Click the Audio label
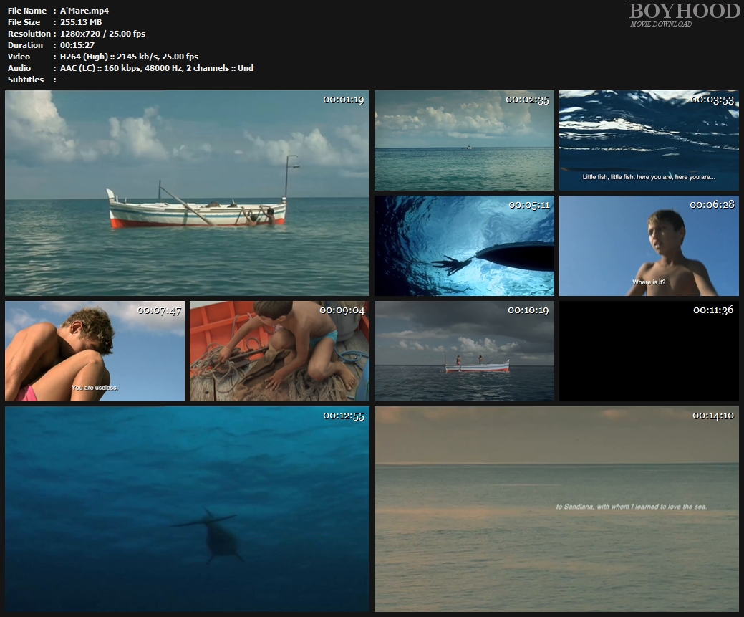744x617 pixels. coord(19,68)
